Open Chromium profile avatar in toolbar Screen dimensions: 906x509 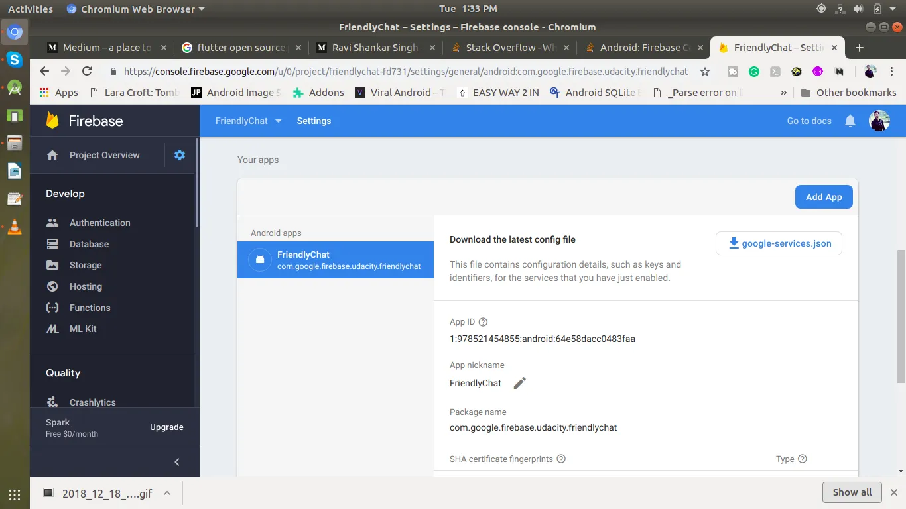click(871, 72)
